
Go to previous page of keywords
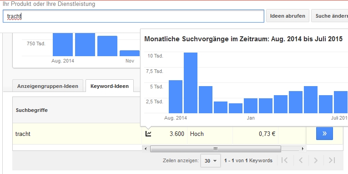click(301, 160)
